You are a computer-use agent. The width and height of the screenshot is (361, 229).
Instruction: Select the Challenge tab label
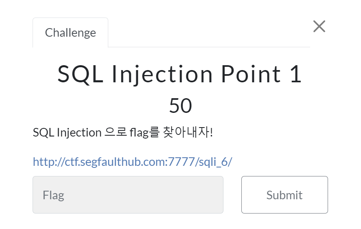click(70, 33)
